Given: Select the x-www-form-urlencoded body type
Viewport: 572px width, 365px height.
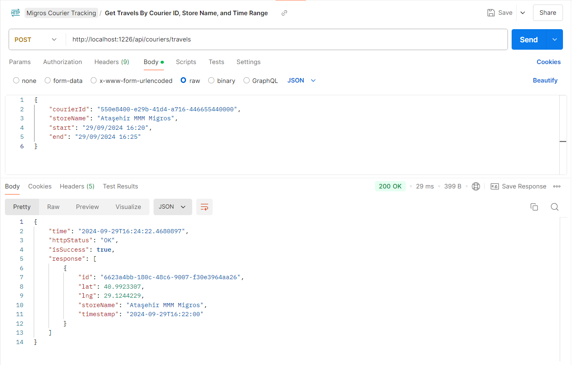Looking at the screenshot, I should pos(94,80).
